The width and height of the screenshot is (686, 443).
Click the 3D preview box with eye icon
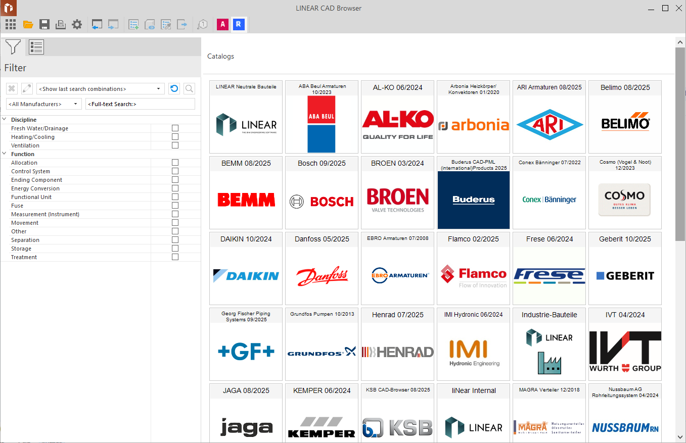tap(150, 24)
